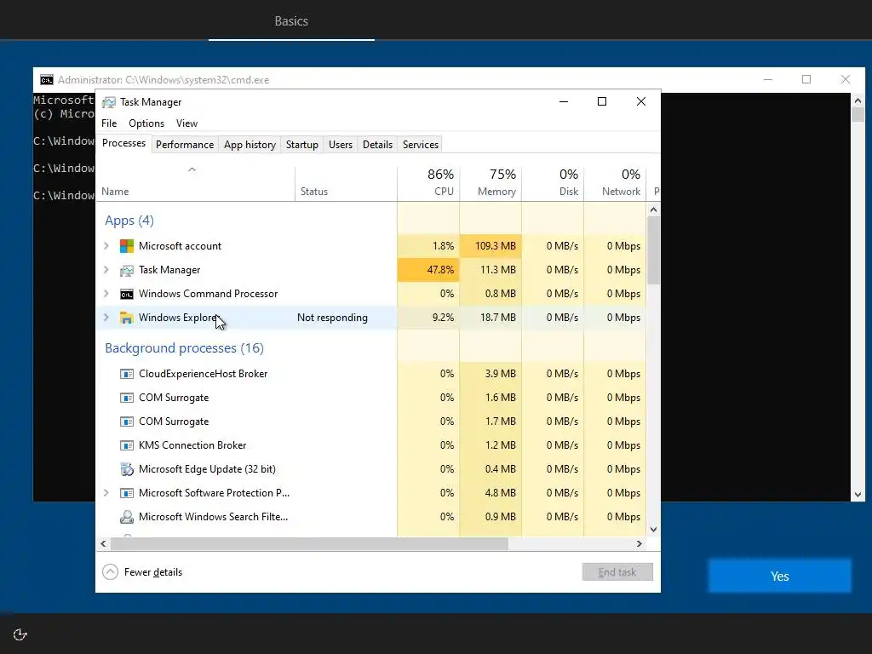This screenshot has height=654, width=872.
Task: Click process list scroll up arrow
Action: 653,209
